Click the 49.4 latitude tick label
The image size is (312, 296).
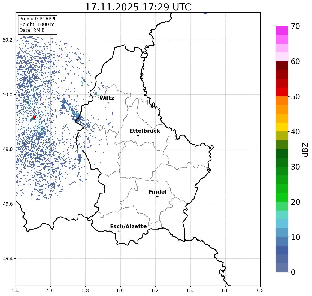pos(7,259)
